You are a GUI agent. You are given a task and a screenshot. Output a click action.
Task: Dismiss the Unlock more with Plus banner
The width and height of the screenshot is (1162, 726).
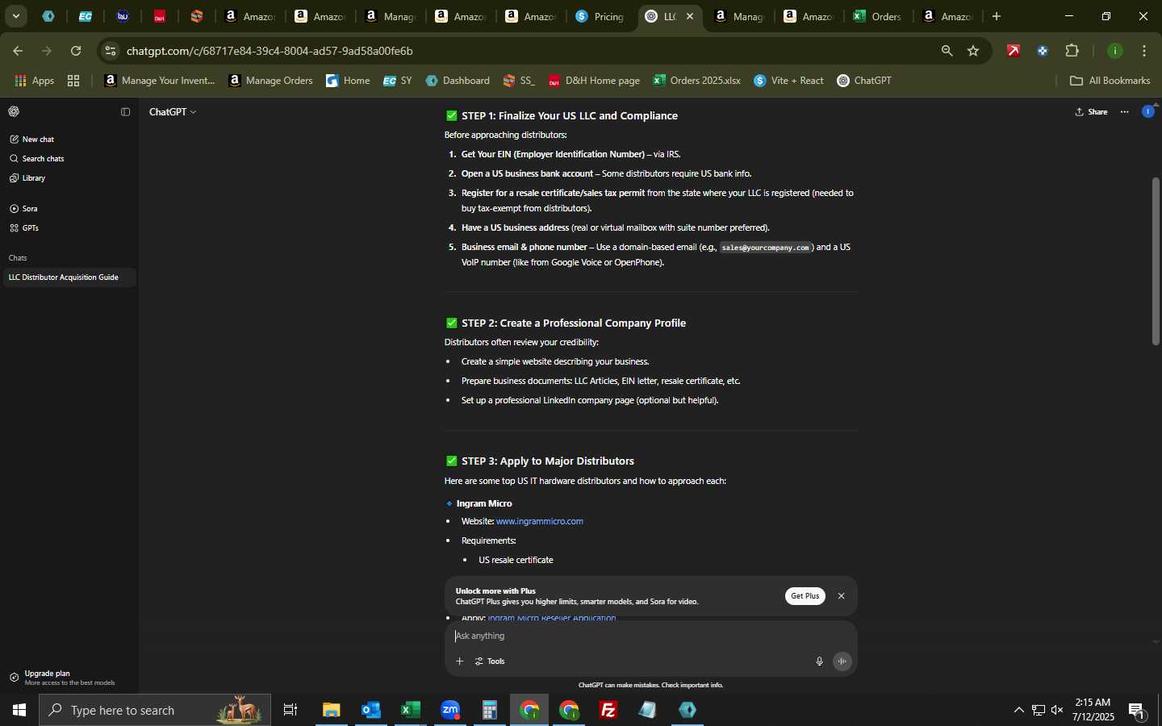[841, 596]
